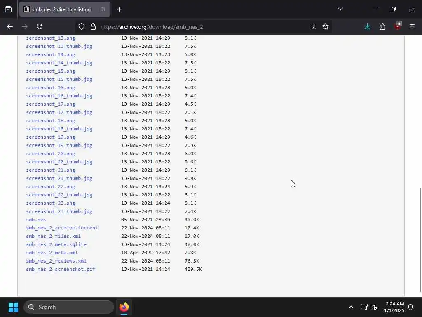
Task: Open screenshot_15_thumb.jpg link
Action: [59, 79]
